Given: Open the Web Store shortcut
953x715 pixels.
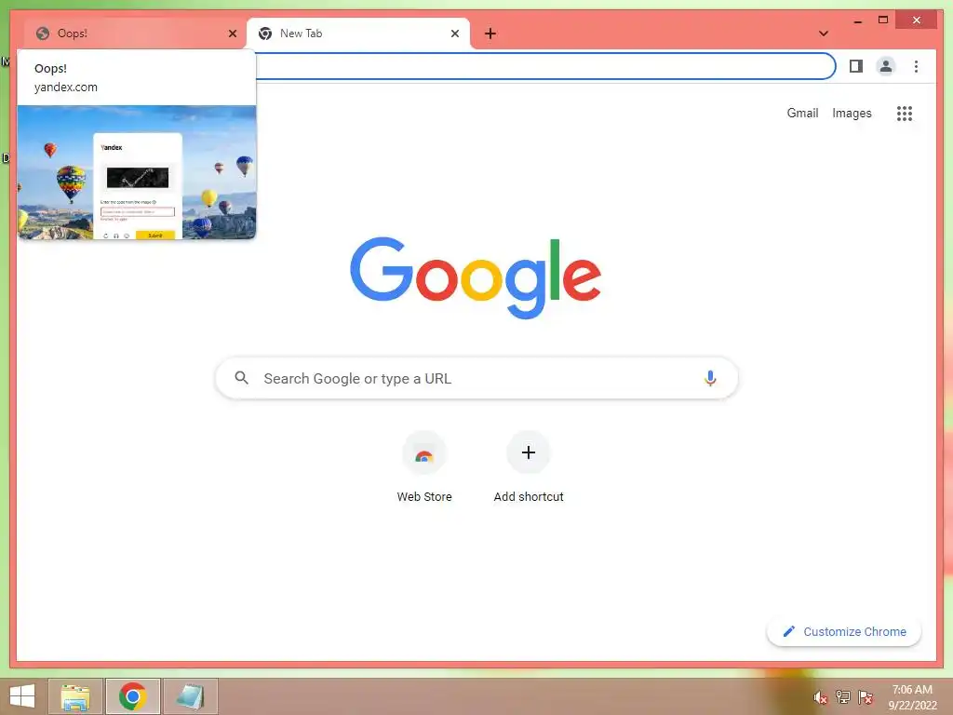Looking at the screenshot, I should pyautogui.click(x=424, y=467).
